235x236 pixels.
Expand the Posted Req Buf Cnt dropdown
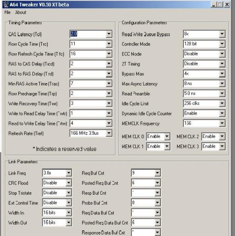[157, 183]
